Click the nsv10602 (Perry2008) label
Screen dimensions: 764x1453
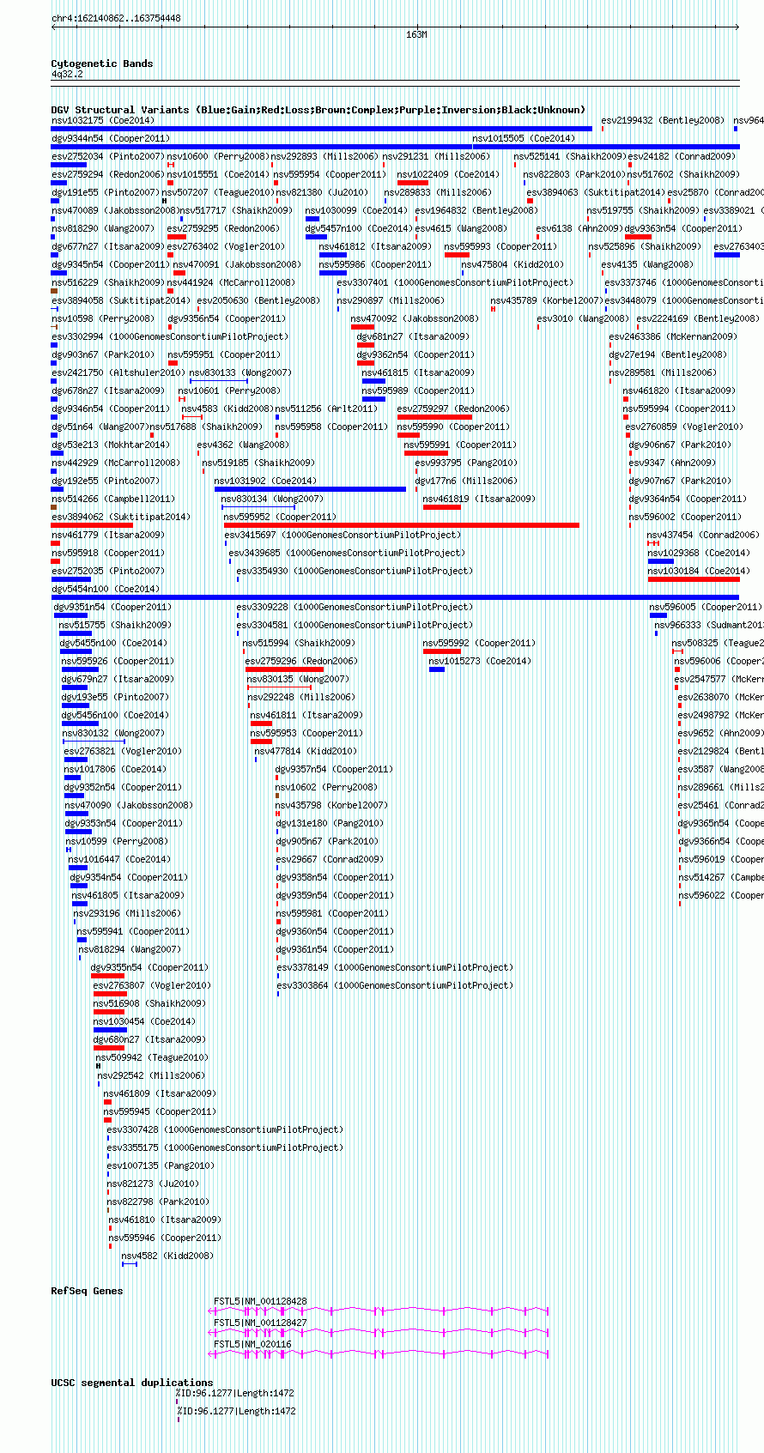(x=325, y=787)
